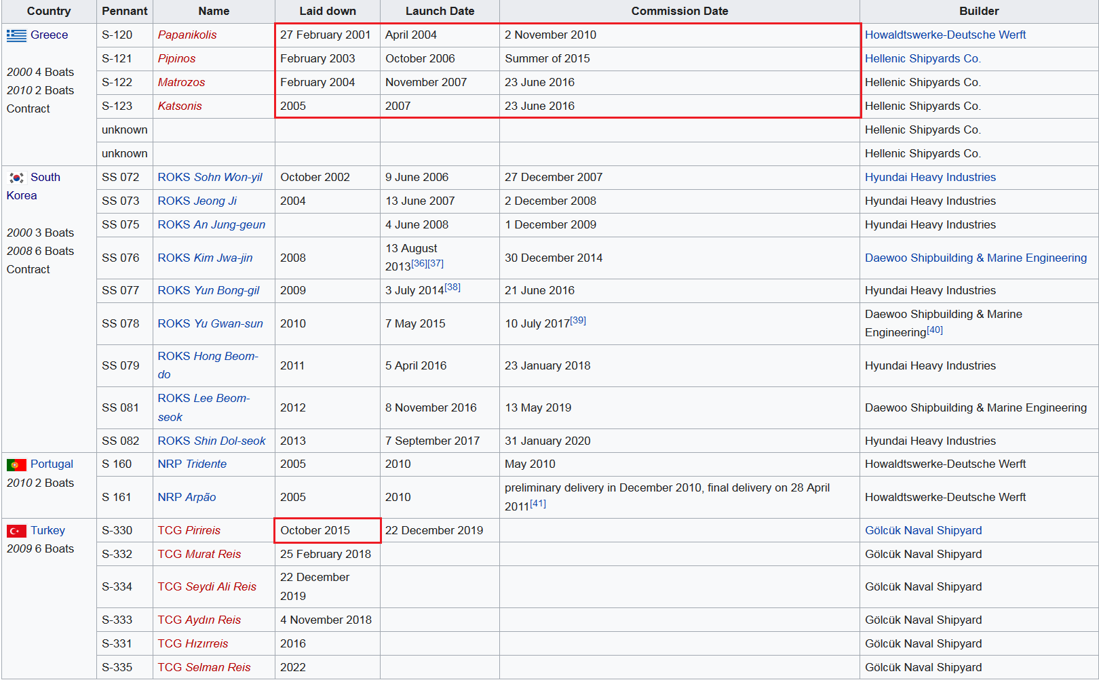Open the South Korea country link
Screen dimensions: 1099x680
point(33,186)
